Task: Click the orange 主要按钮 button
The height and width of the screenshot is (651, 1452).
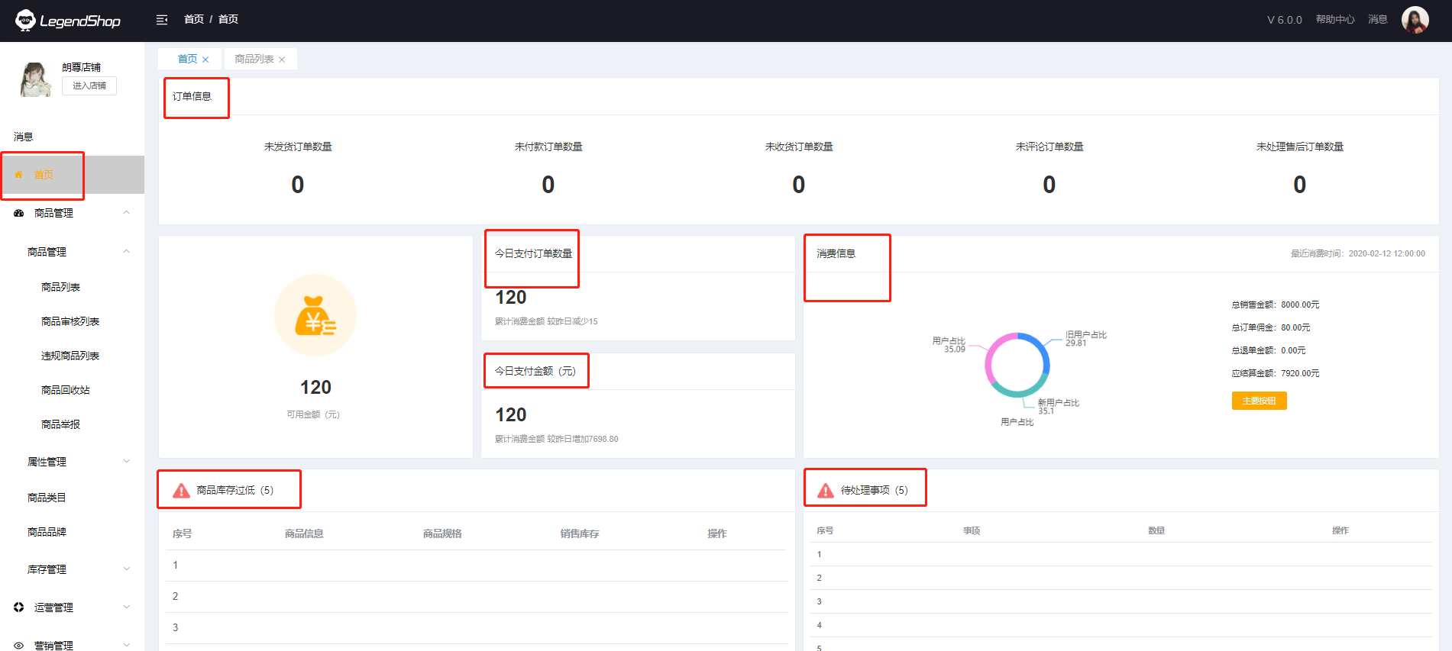Action: pyautogui.click(x=1259, y=401)
